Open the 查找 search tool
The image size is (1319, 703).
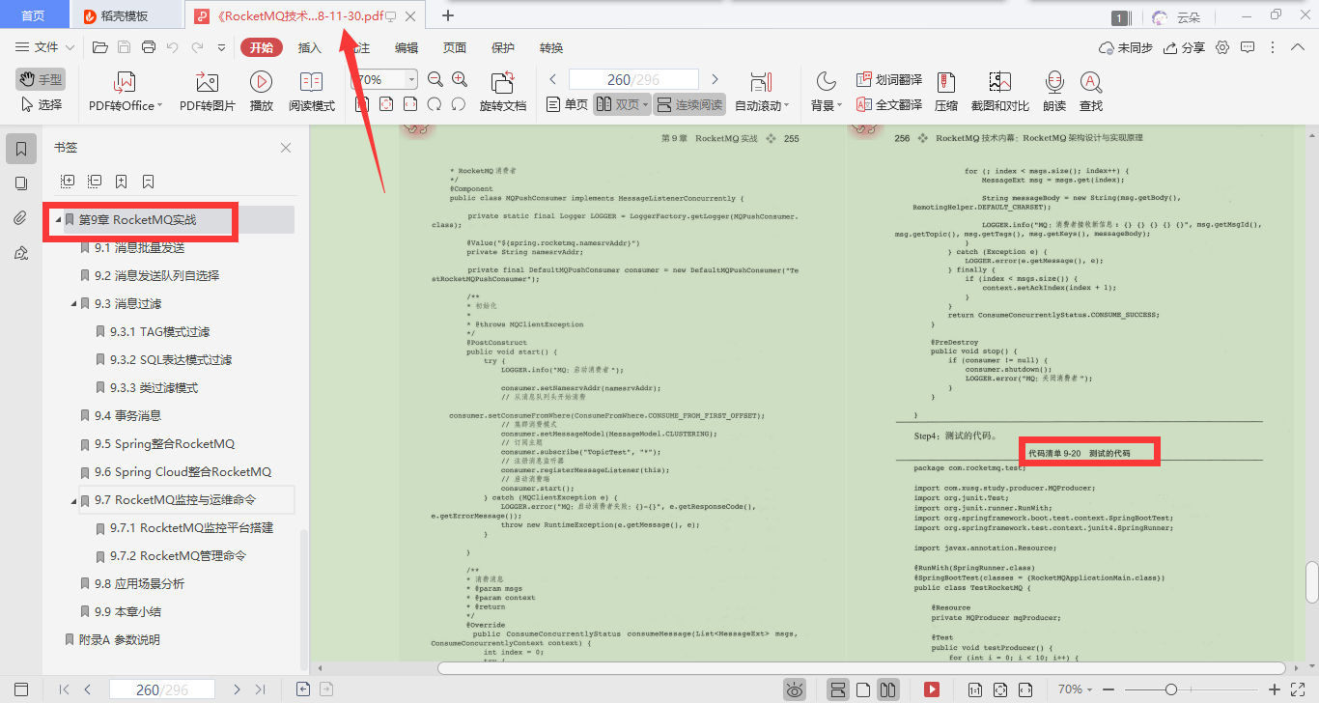click(x=1091, y=93)
